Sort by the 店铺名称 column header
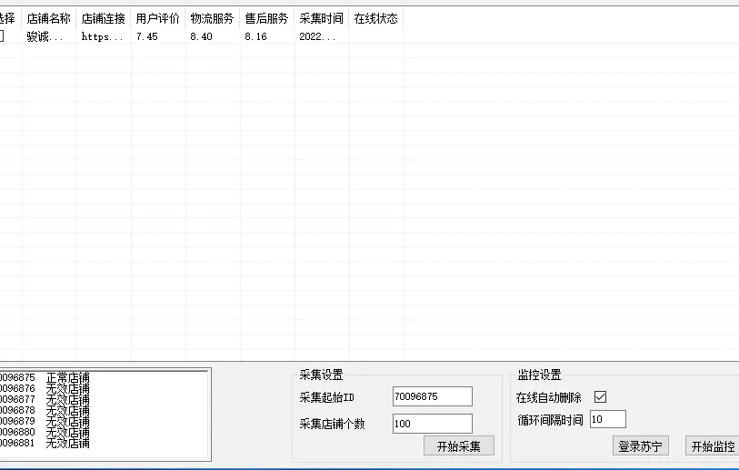Viewport: 739px width, 470px height. pos(49,18)
